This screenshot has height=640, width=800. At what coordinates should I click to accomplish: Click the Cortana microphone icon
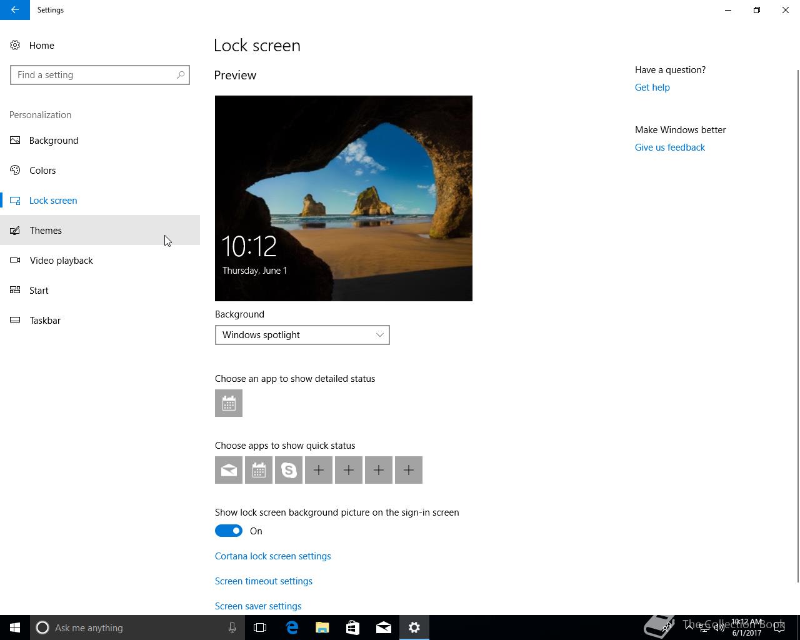pos(232,627)
